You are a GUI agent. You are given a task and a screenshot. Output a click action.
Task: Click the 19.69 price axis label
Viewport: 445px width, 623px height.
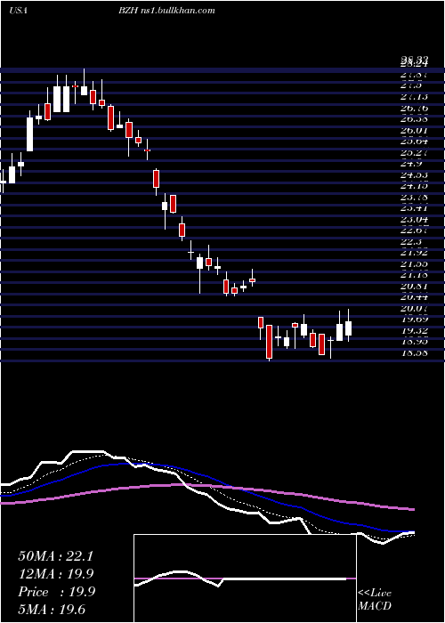point(414,320)
